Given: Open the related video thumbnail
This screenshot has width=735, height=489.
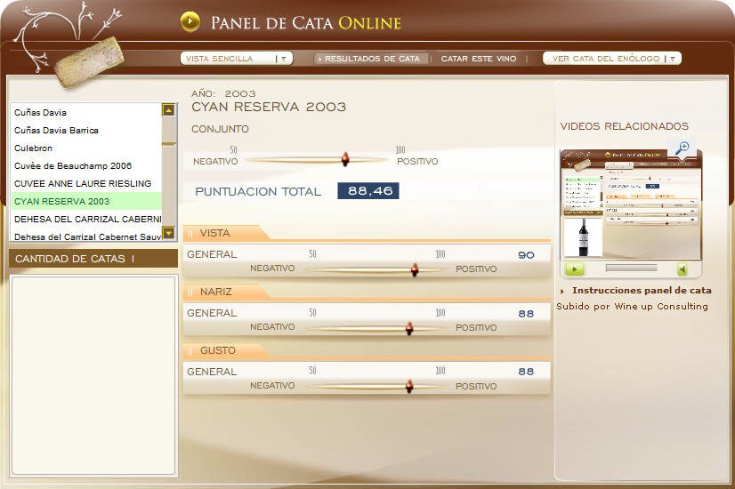Looking at the screenshot, I should click(x=631, y=204).
